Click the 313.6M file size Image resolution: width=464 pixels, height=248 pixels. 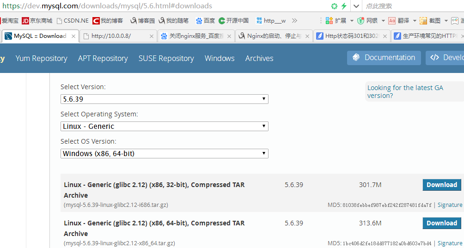[x=370, y=223]
